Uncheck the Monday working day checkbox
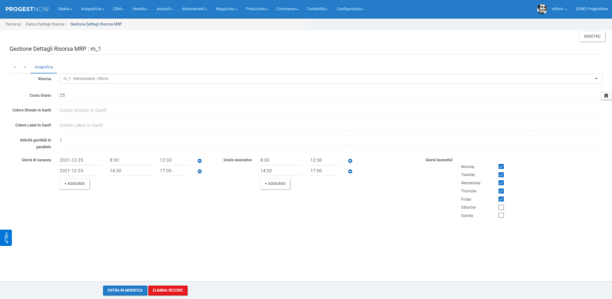Viewport: 612px width, 299px height. 501,167
